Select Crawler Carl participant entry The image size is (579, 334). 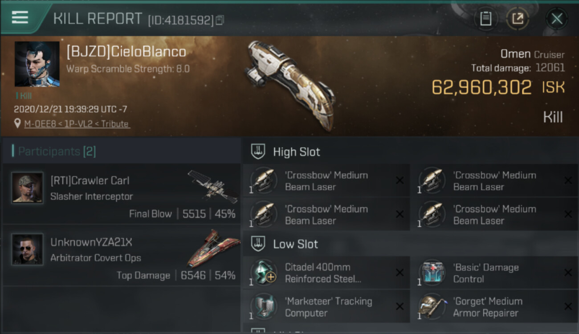[121, 193]
